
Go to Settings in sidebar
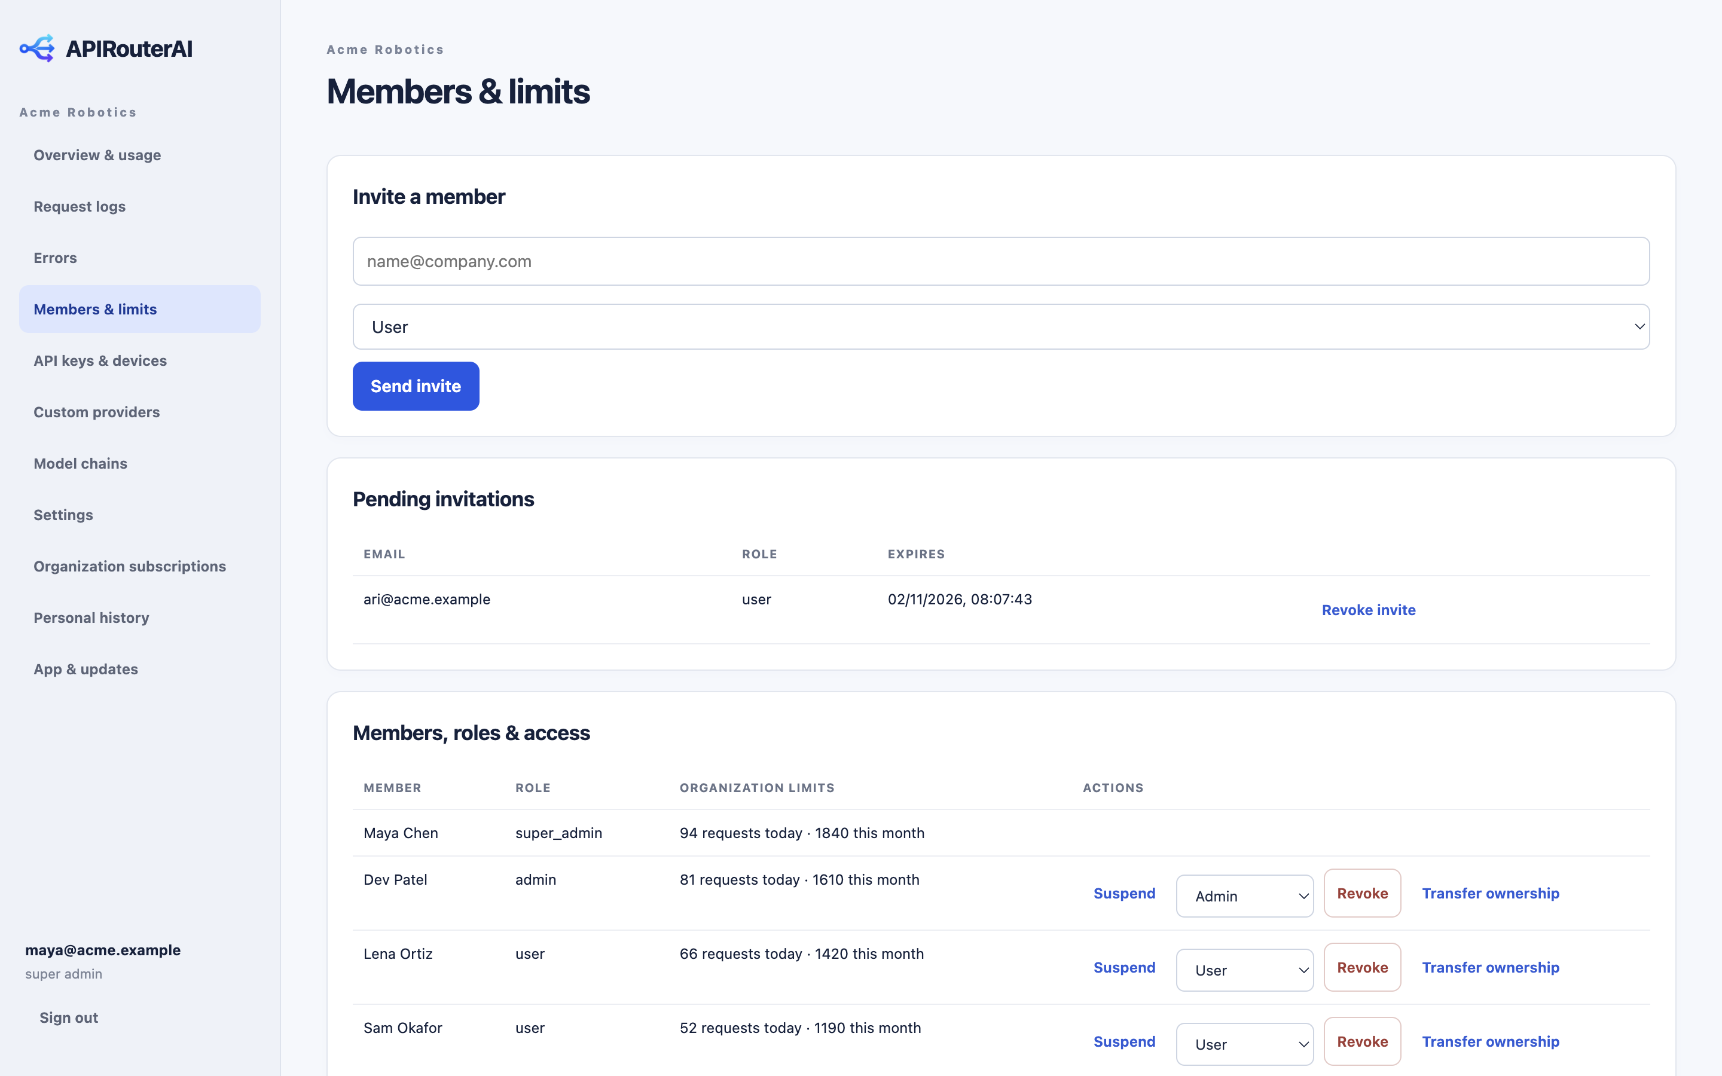coord(139,515)
